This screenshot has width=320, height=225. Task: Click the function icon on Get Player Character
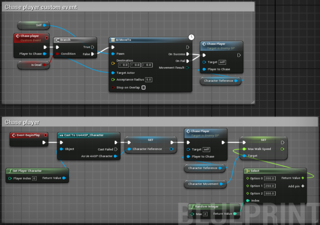tap(10, 171)
